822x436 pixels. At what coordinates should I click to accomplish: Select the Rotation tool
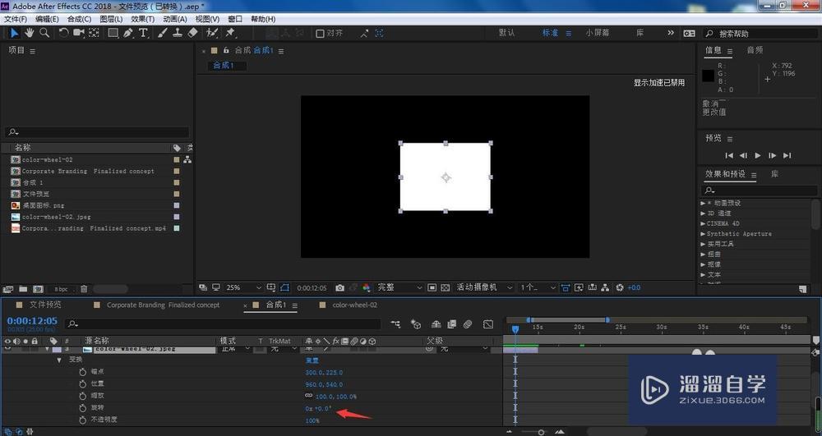pos(63,33)
